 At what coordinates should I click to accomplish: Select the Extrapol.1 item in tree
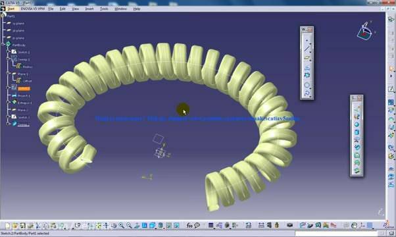[25, 103]
